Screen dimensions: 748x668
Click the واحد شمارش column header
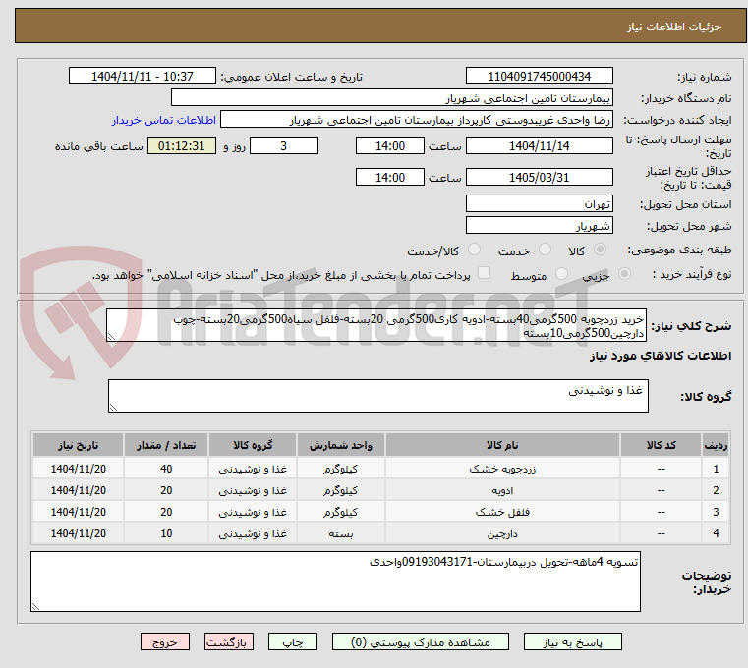[x=341, y=445]
